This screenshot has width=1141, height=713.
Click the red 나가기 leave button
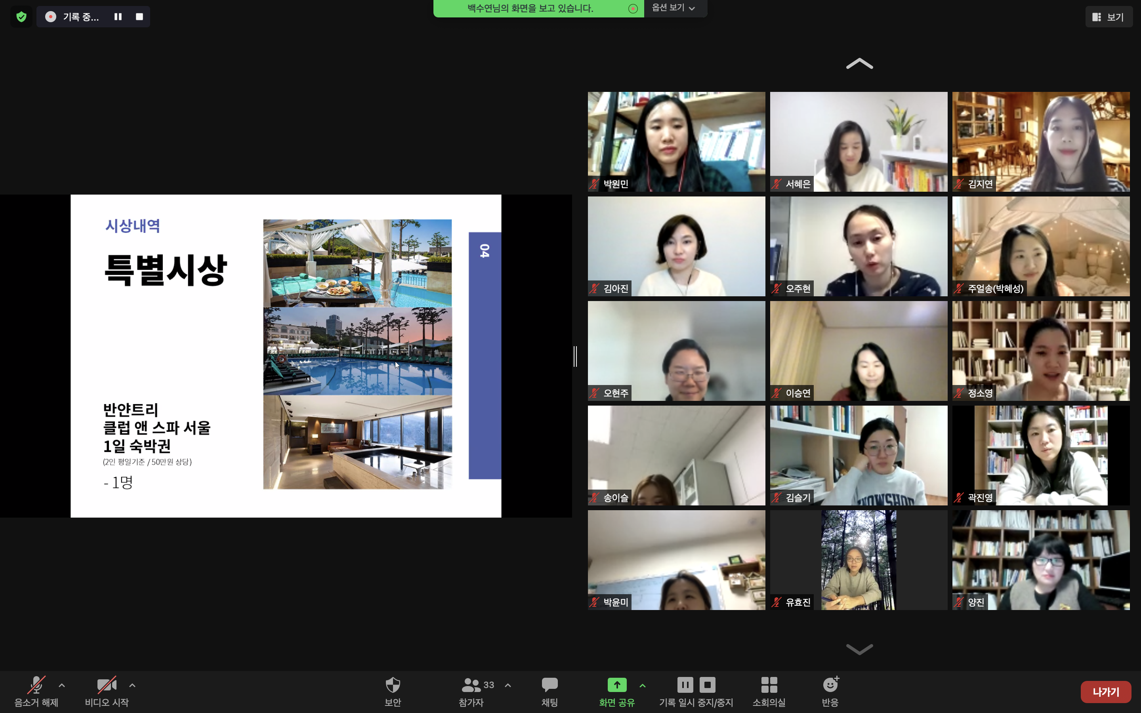pos(1106,692)
